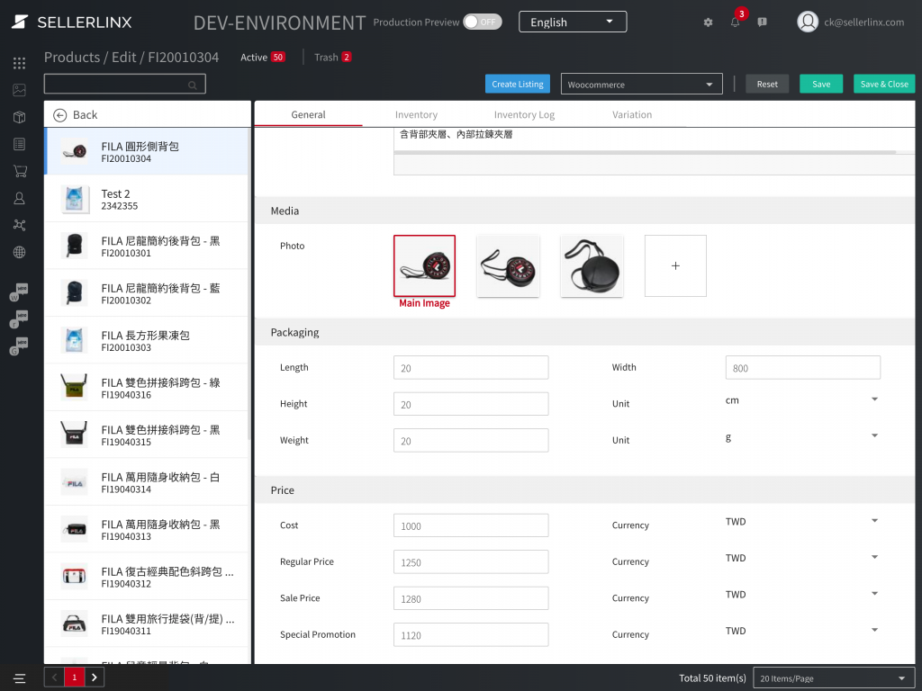Open the Cost currency TWD dropdown

coord(802,522)
